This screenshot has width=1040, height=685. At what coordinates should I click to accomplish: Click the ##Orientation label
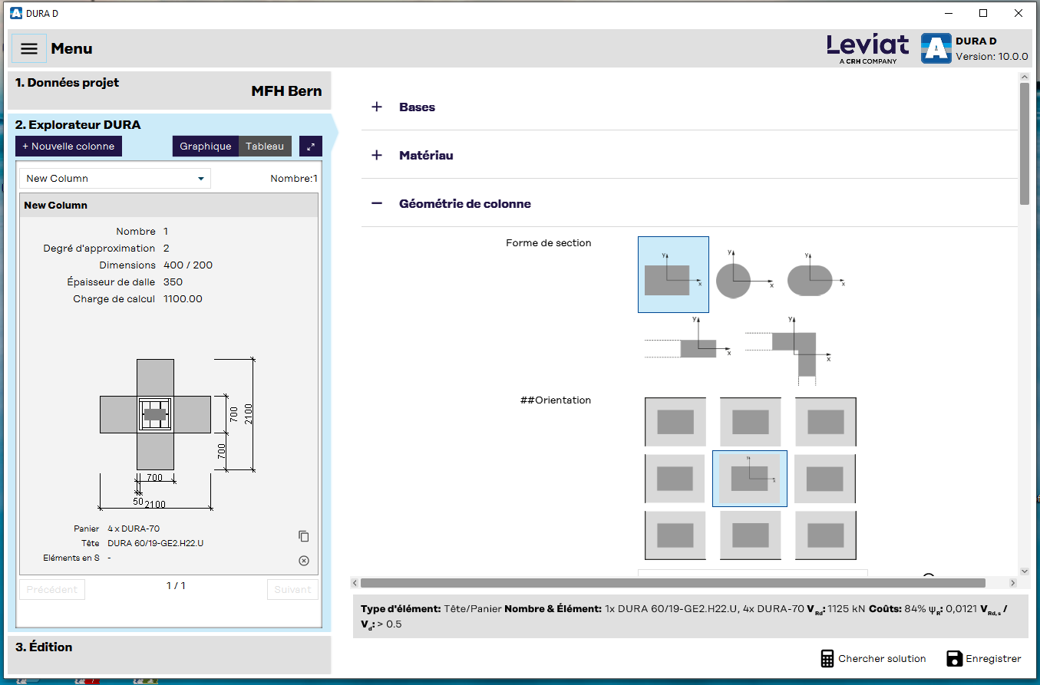click(556, 400)
